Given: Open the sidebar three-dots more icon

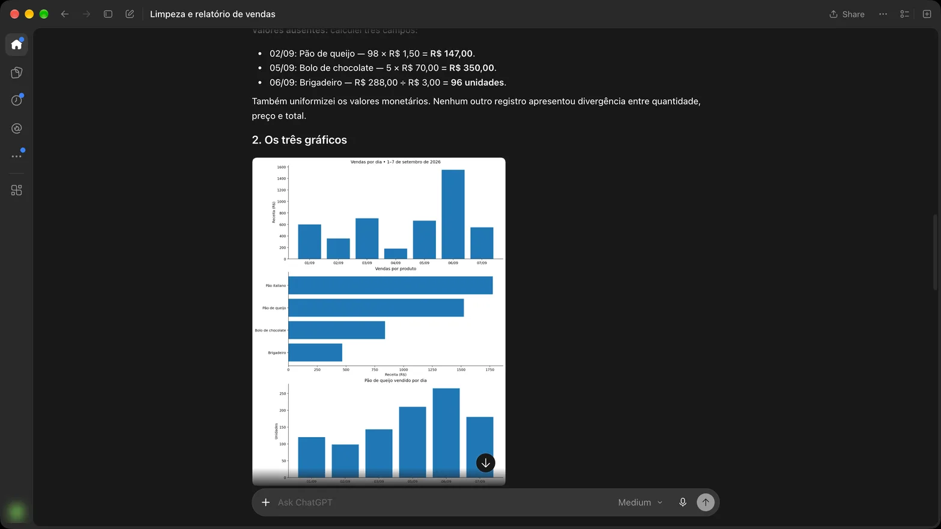Looking at the screenshot, I should click(17, 156).
